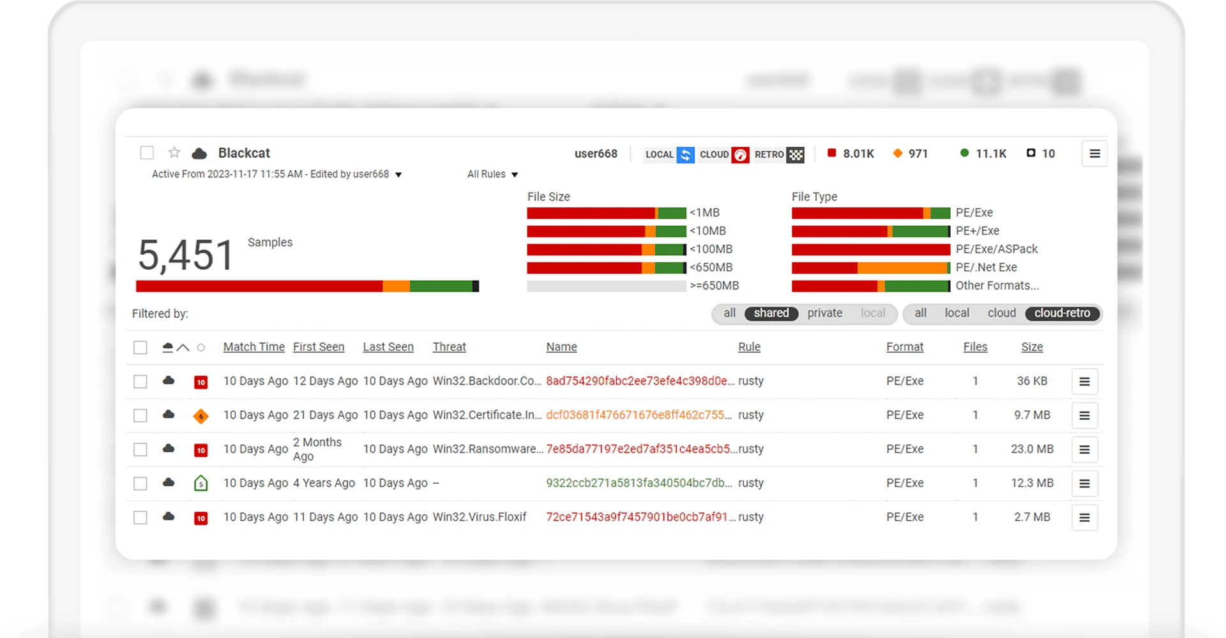Click cloud icon on Win32.Certificate row
Screen dimensions: 1226x638
(x=169, y=414)
